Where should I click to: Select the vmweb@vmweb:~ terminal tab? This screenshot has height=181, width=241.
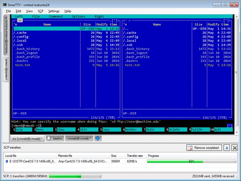(x=79, y=139)
